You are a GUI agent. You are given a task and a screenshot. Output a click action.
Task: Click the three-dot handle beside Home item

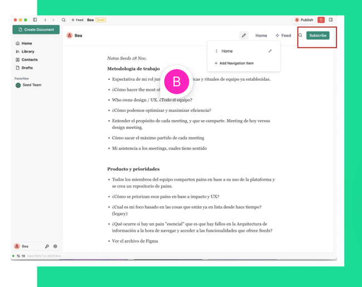point(217,51)
